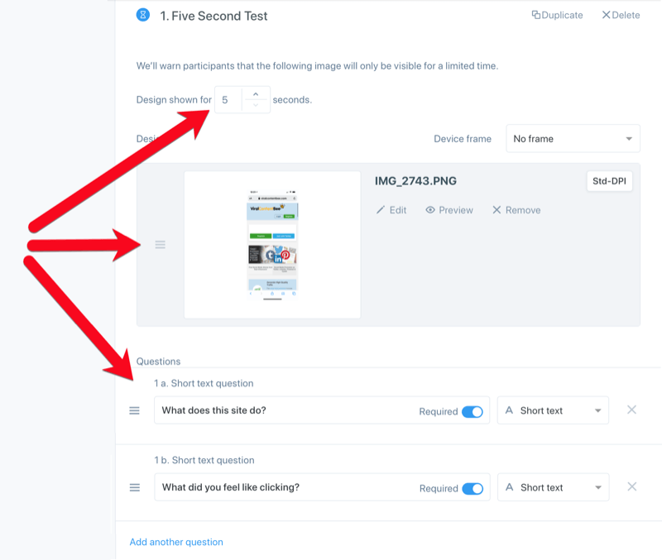Viewport: 662px width, 560px height.
Task: Decrease the design shown seconds stepper
Action: coord(256,106)
